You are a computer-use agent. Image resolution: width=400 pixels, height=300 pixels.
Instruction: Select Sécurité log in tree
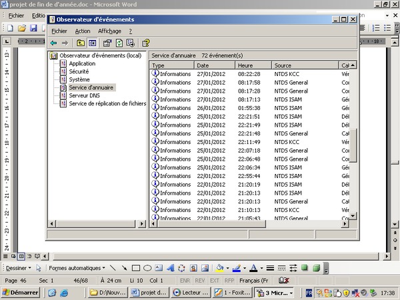(79, 71)
